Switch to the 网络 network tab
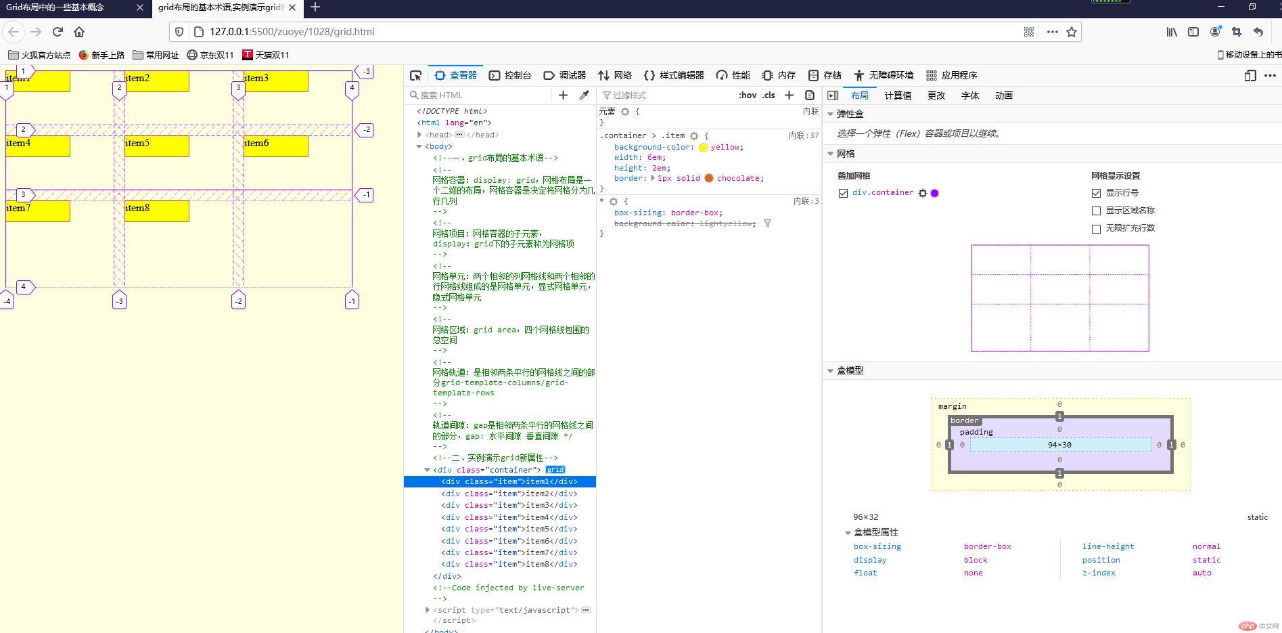1282x633 pixels. [615, 75]
